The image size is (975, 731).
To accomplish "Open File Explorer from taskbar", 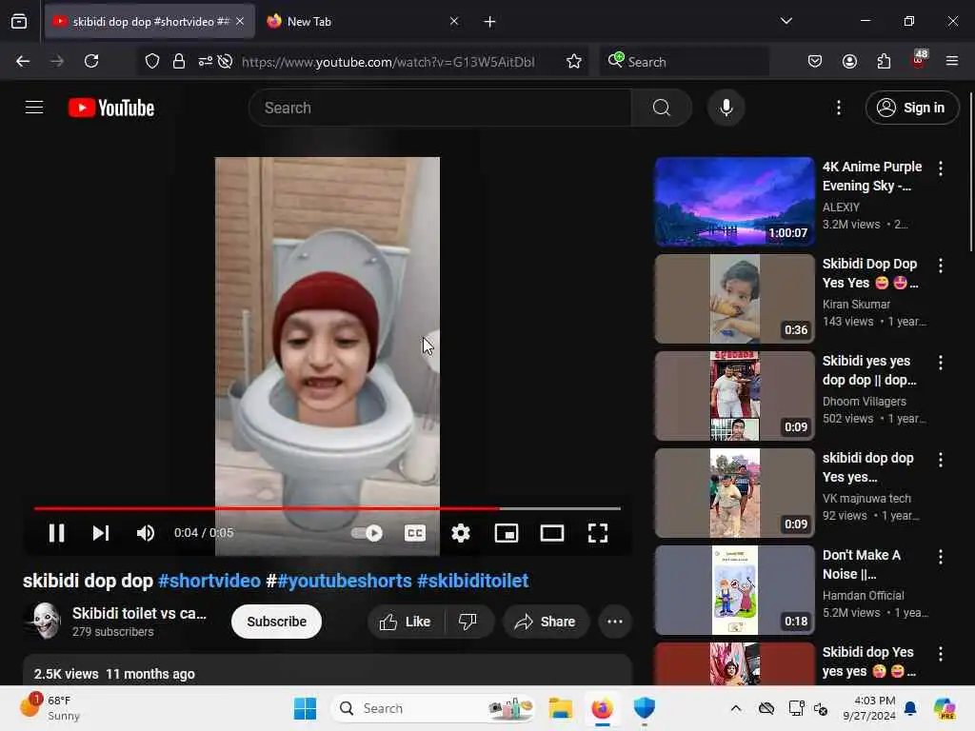I will [560, 708].
